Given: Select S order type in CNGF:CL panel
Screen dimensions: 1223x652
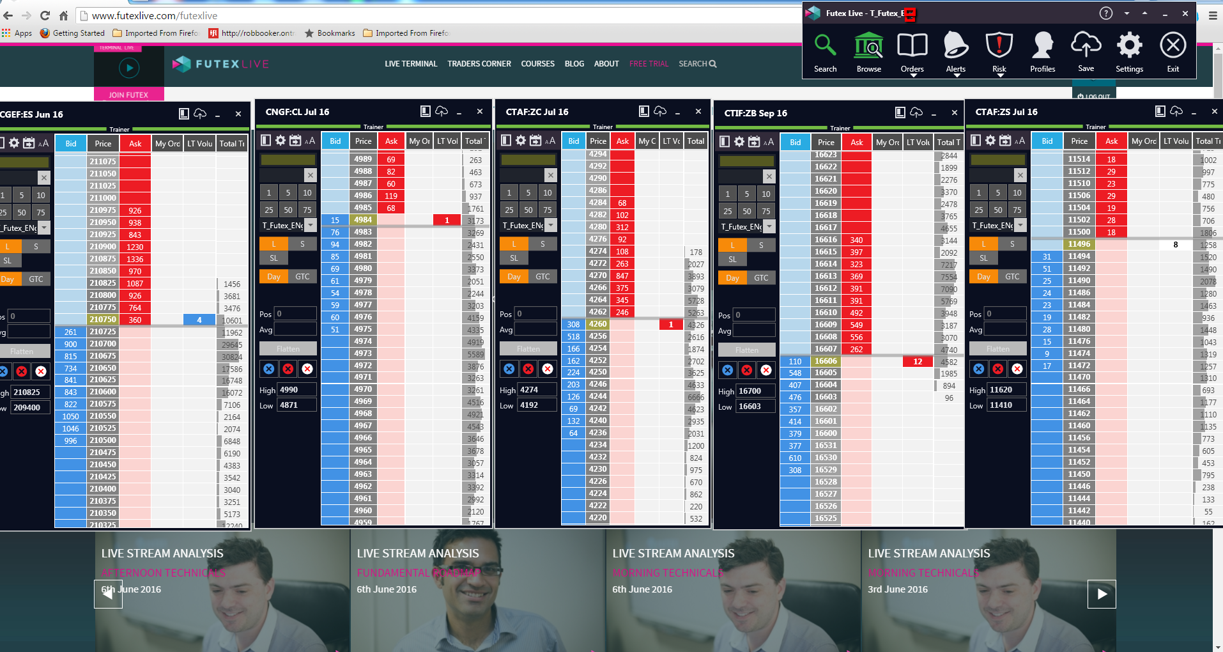Looking at the screenshot, I should pyautogui.click(x=302, y=244).
